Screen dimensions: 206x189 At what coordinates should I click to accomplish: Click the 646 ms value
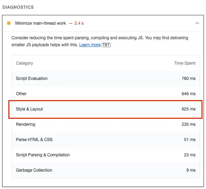[x=189, y=94]
